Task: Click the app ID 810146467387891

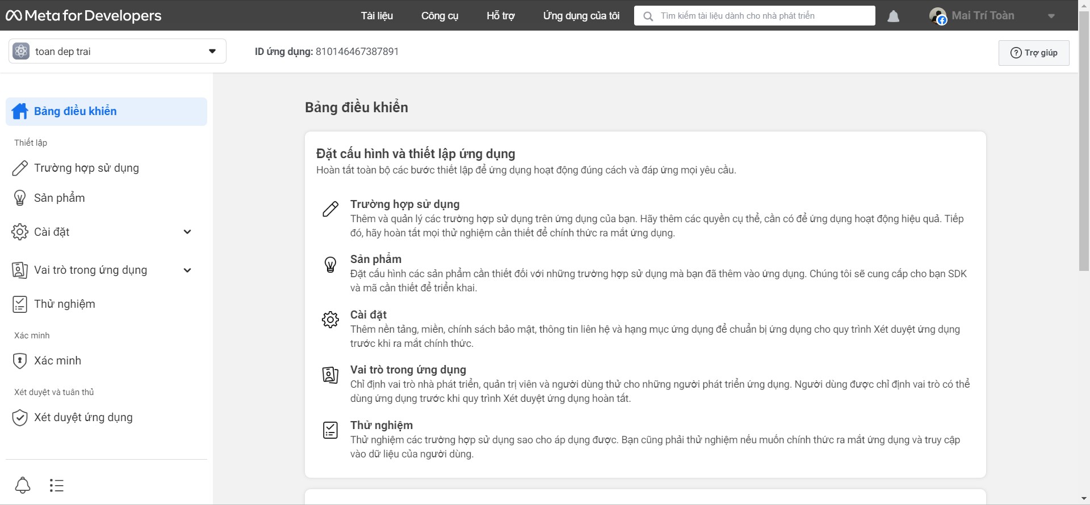Action: (x=357, y=52)
